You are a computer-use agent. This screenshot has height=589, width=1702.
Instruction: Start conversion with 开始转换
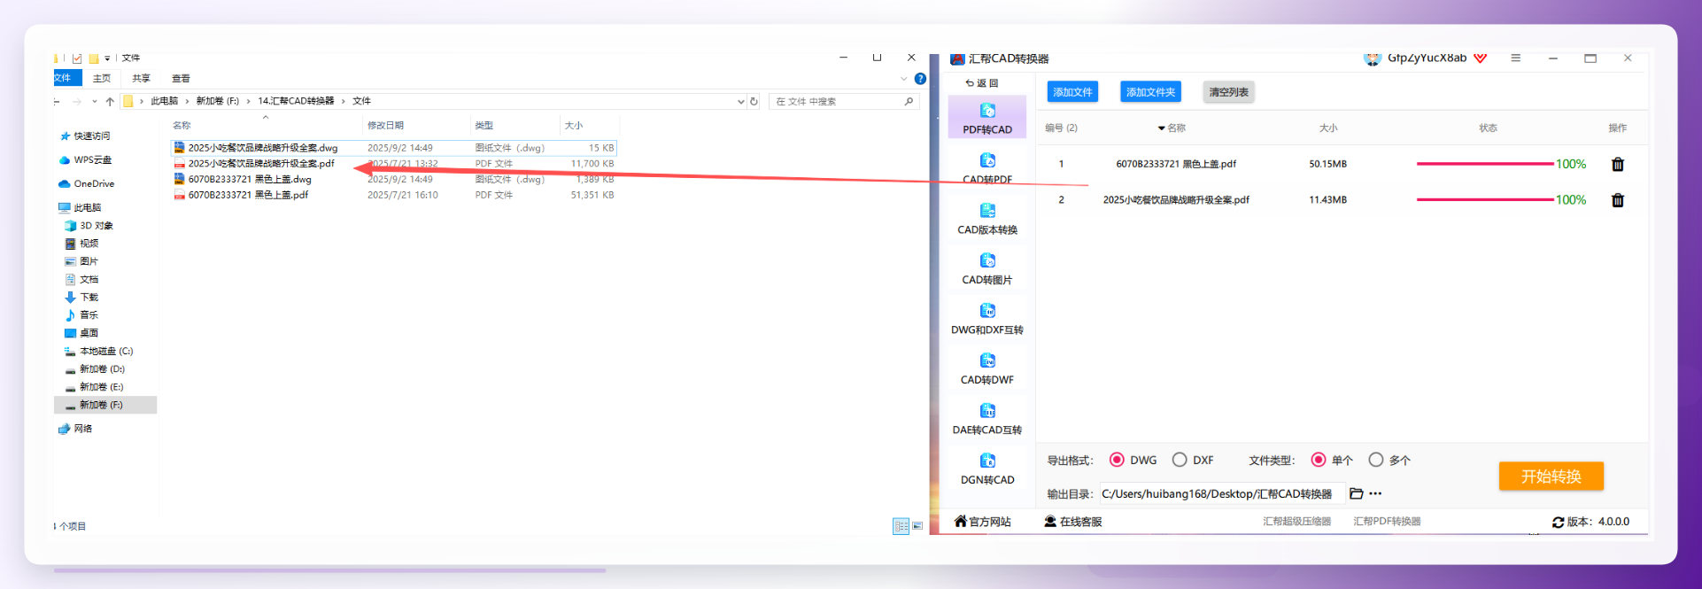tap(1551, 477)
